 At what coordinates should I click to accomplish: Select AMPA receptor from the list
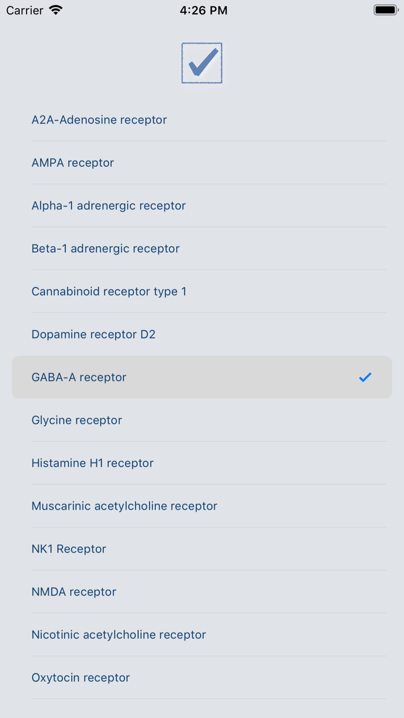click(x=73, y=163)
